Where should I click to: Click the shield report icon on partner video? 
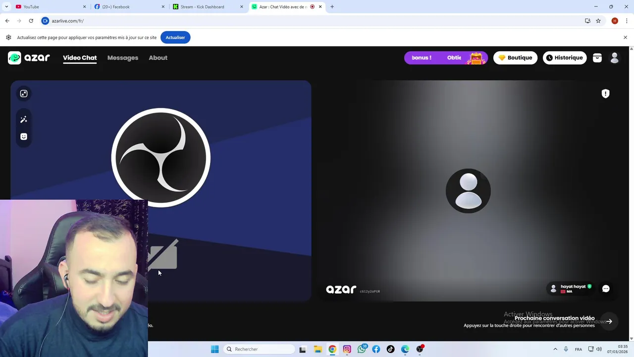click(605, 94)
